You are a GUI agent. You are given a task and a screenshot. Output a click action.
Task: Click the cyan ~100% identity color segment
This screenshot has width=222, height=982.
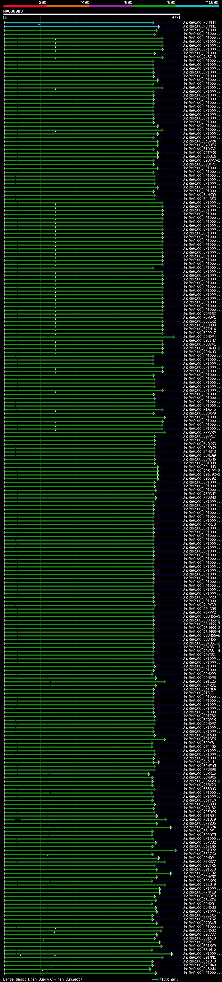(197, 6)
